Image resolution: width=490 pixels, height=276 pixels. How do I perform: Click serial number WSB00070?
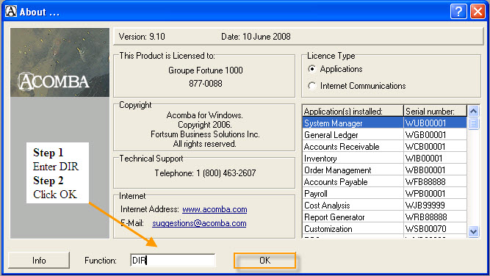[x=426, y=229]
